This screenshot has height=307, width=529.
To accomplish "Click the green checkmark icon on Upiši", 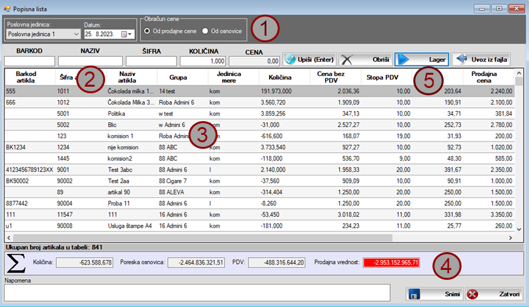I will 290,60.
